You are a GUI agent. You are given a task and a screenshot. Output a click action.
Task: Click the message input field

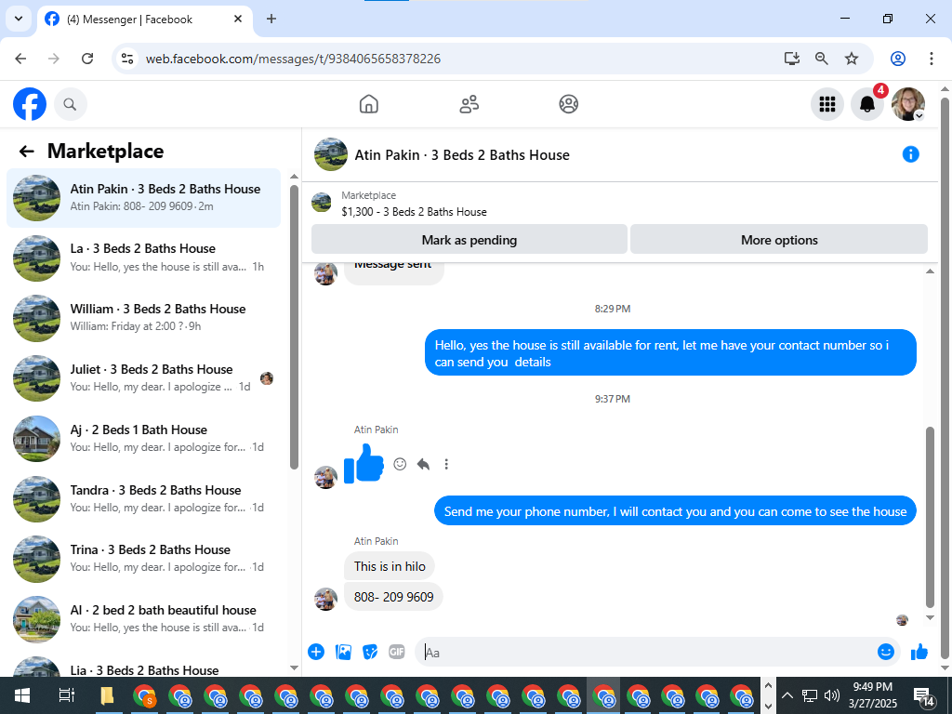click(647, 653)
